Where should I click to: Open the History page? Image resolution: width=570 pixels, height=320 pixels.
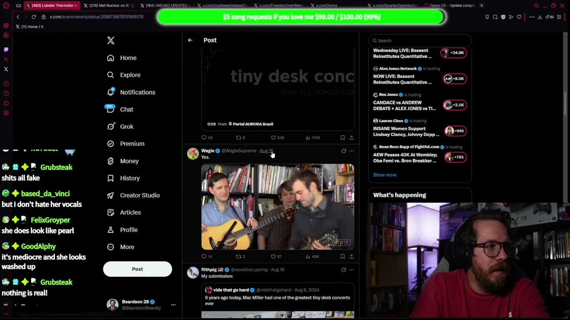[x=123, y=178]
